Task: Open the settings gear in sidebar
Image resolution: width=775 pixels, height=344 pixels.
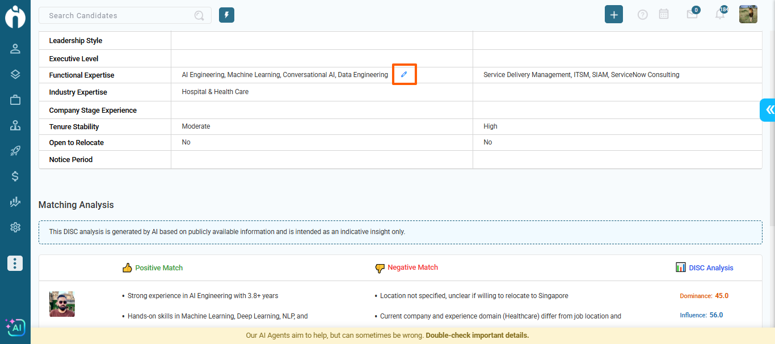Action: point(15,227)
